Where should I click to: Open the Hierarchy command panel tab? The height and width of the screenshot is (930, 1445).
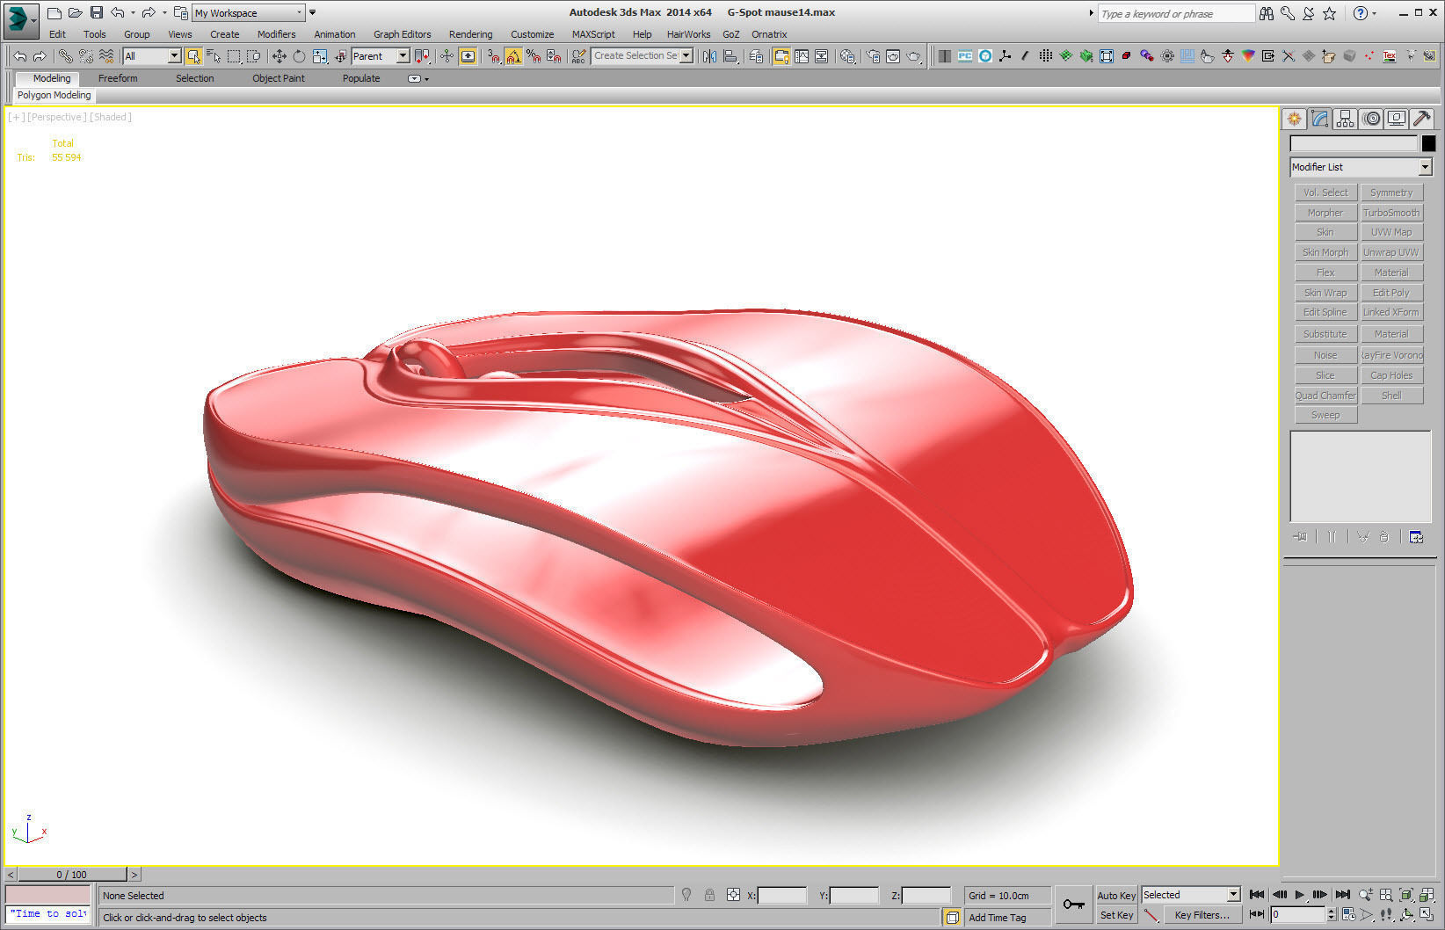[1345, 119]
